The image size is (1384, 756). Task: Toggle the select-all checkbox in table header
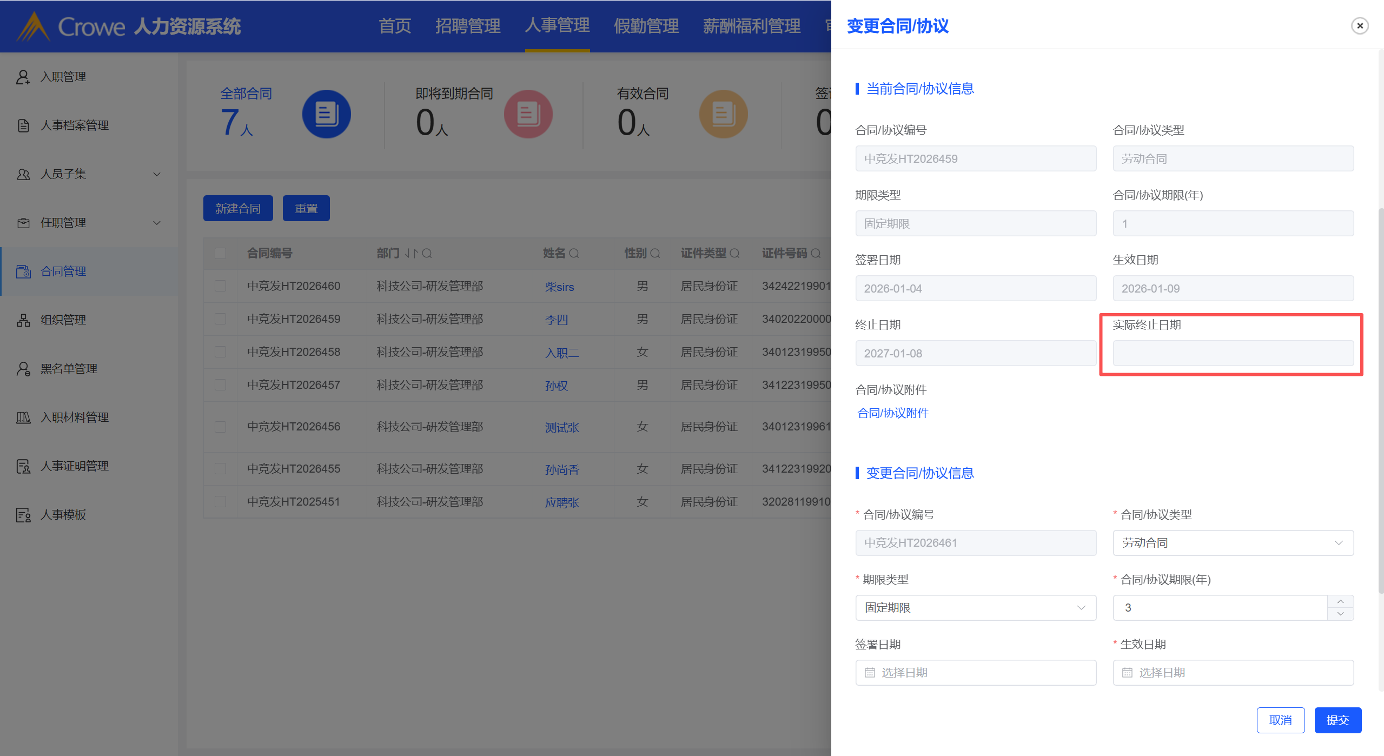tap(220, 253)
